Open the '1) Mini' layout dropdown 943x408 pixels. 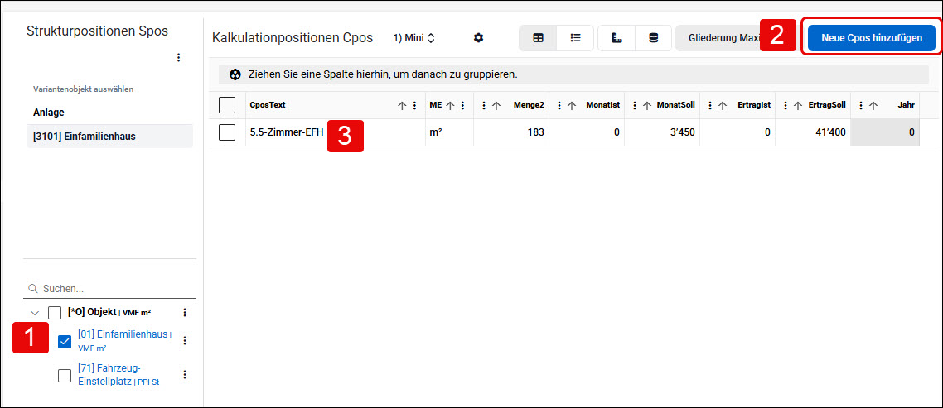tap(413, 38)
